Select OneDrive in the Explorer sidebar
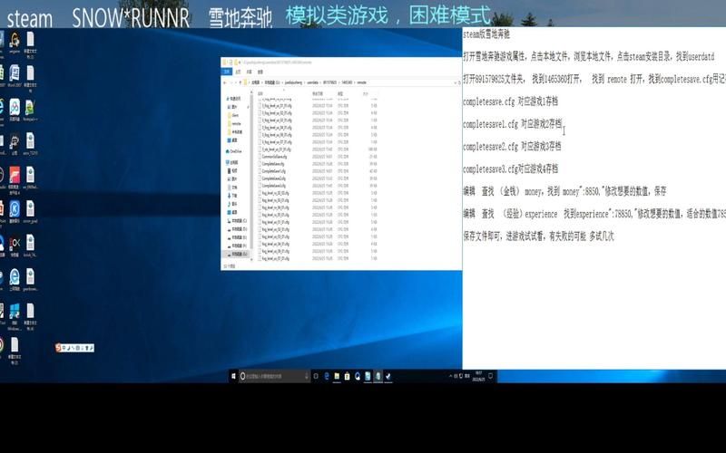The height and width of the screenshot is (453, 726). [x=234, y=151]
